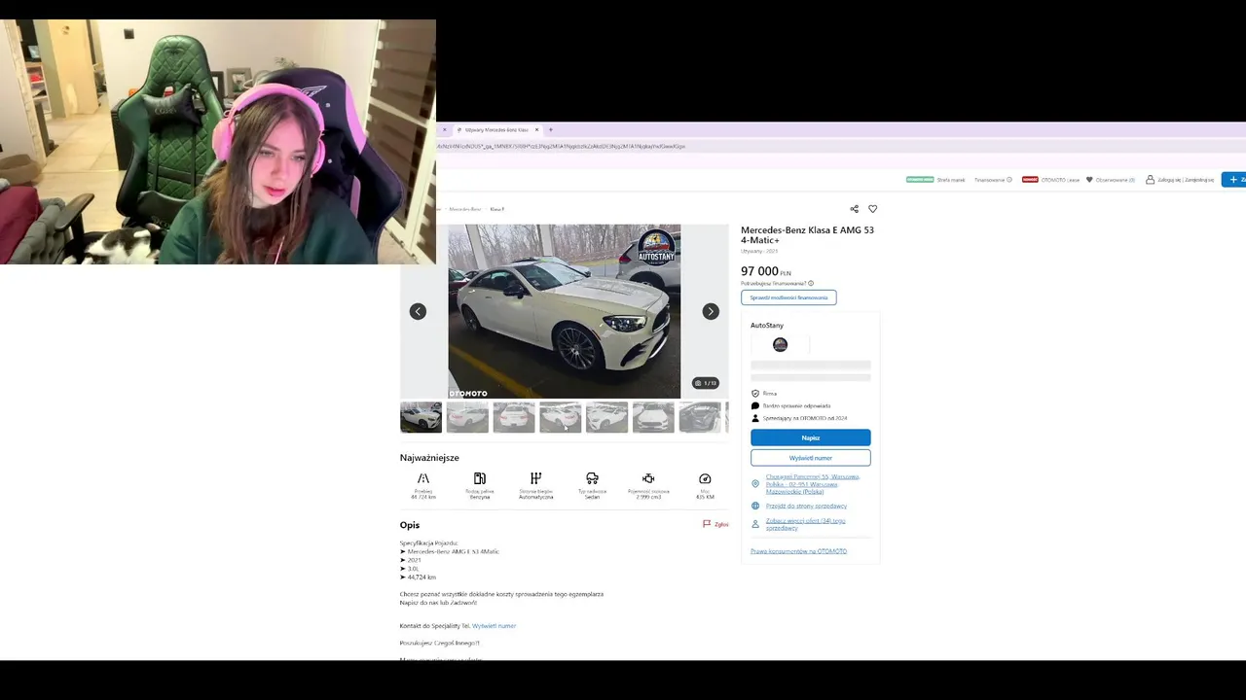Click the location pin icon by the address
The image size is (1246, 700).
(x=755, y=483)
